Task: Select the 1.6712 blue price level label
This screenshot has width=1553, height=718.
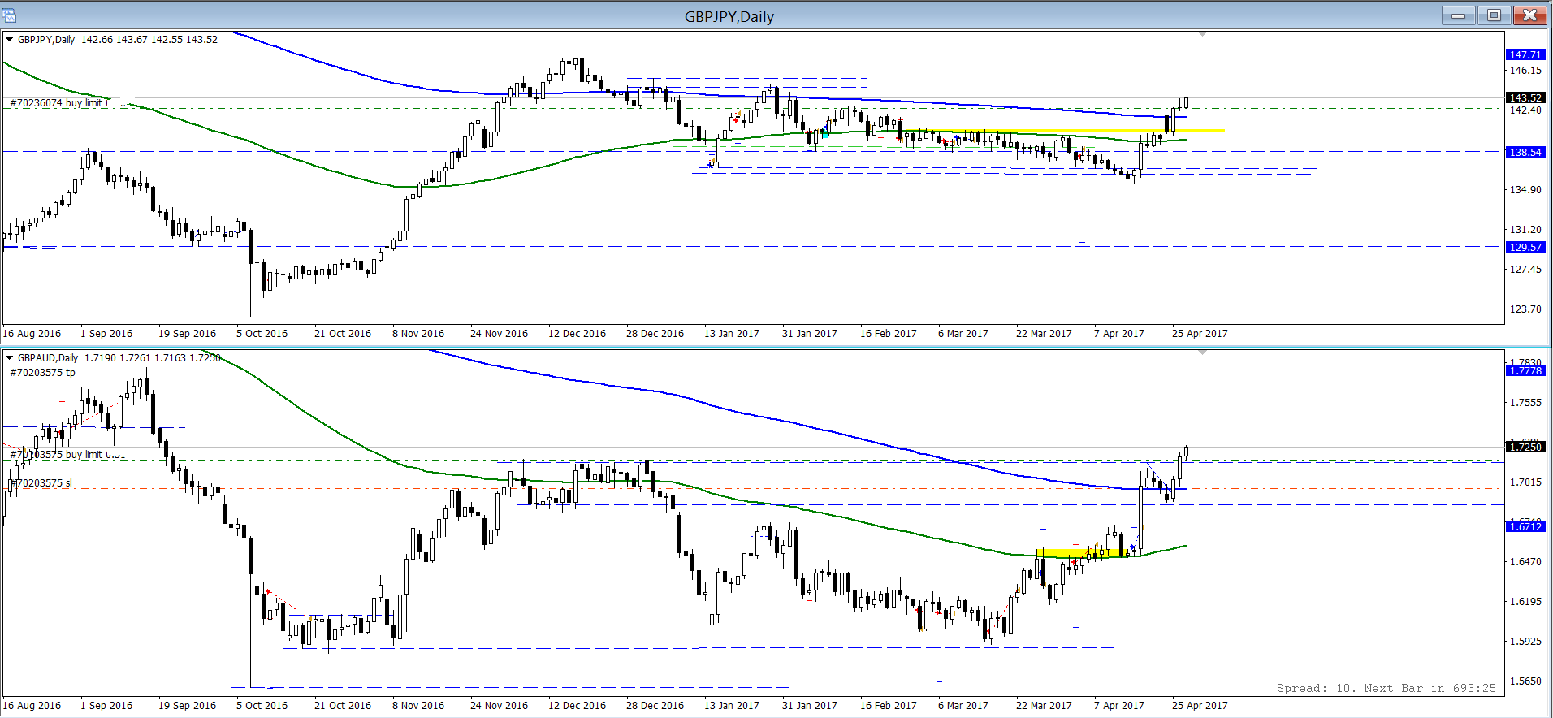Action: (x=1525, y=526)
